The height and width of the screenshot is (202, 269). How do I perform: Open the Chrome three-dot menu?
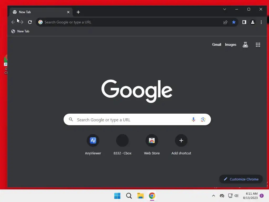(261, 22)
